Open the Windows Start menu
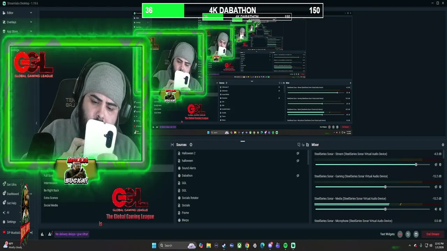Viewport: 447px width, 251px height. coord(154,245)
